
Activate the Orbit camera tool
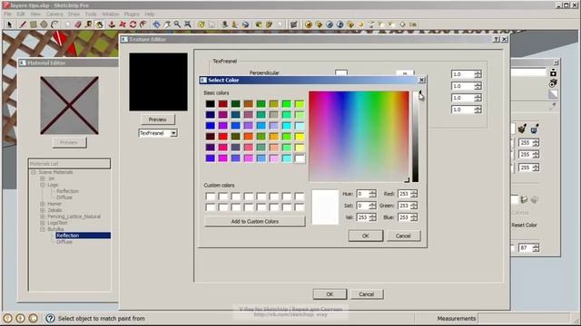[156, 24]
